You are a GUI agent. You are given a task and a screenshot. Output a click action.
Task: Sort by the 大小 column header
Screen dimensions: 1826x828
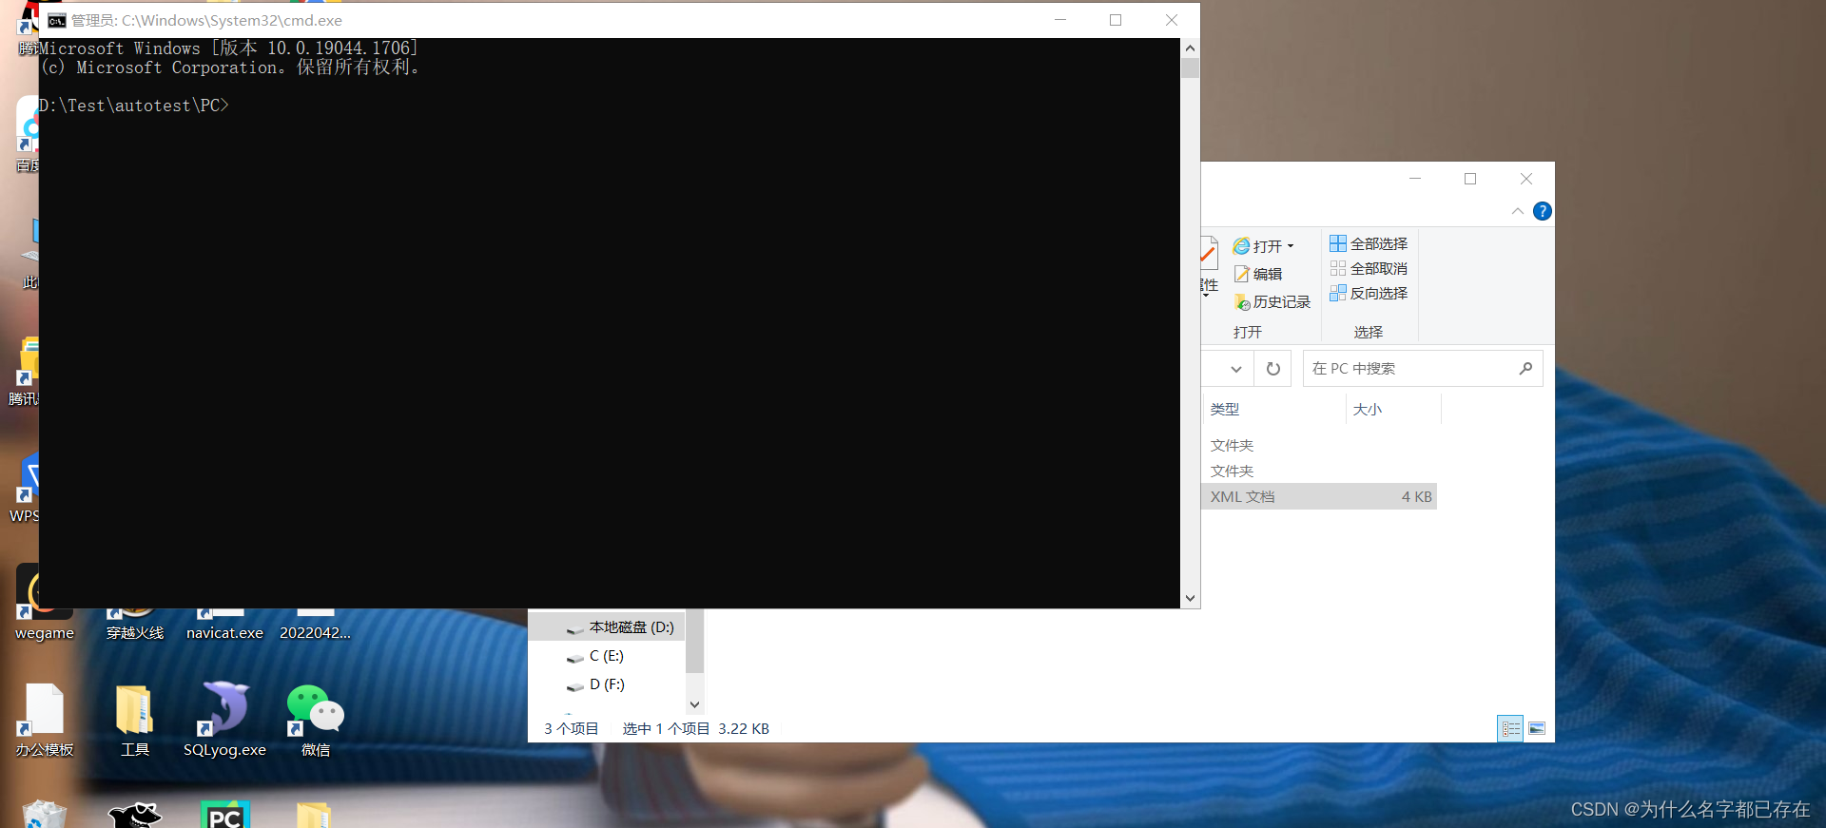point(1394,409)
